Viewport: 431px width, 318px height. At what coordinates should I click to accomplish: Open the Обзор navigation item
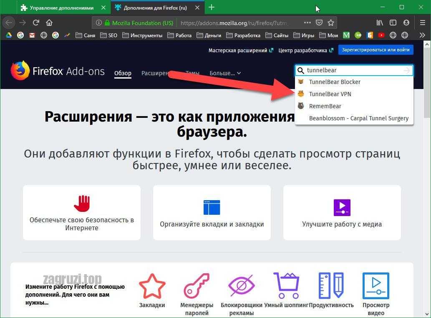point(123,73)
